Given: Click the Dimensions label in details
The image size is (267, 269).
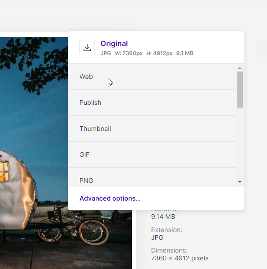Looking at the screenshot, I should 169,250.
